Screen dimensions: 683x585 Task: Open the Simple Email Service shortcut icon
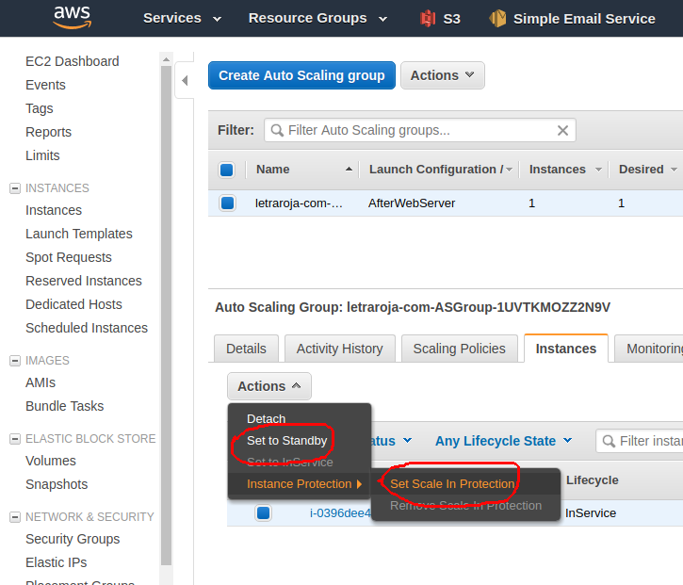(x=497, y=18)
